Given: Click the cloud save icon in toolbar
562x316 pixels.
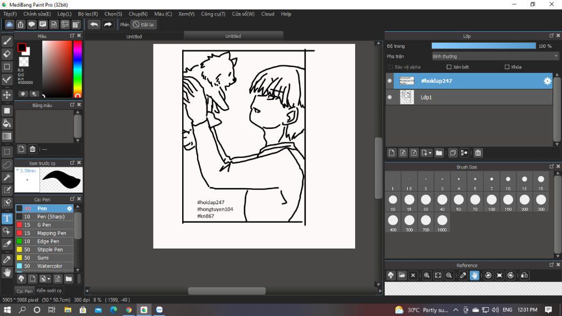Looking at the screenshot, I should pyautogui.click(x=9, y=24).
